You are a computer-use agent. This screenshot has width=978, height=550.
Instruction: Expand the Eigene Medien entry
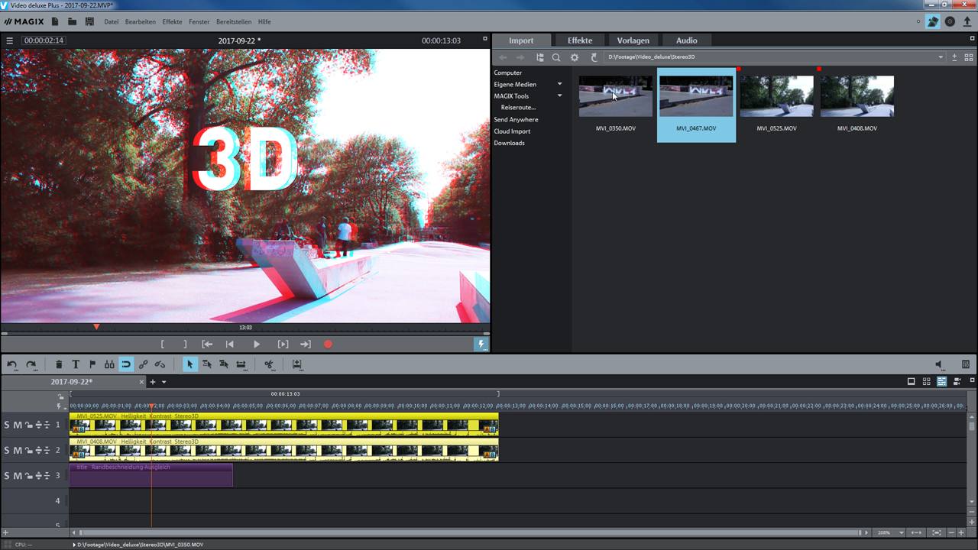[559, 84]
